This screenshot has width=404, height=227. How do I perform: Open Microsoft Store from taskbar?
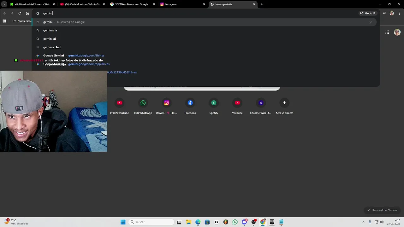click(207, 222)
